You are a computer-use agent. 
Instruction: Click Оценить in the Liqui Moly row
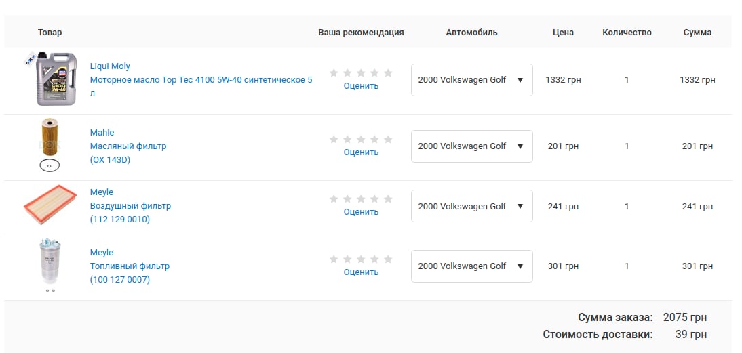[361, 86]
